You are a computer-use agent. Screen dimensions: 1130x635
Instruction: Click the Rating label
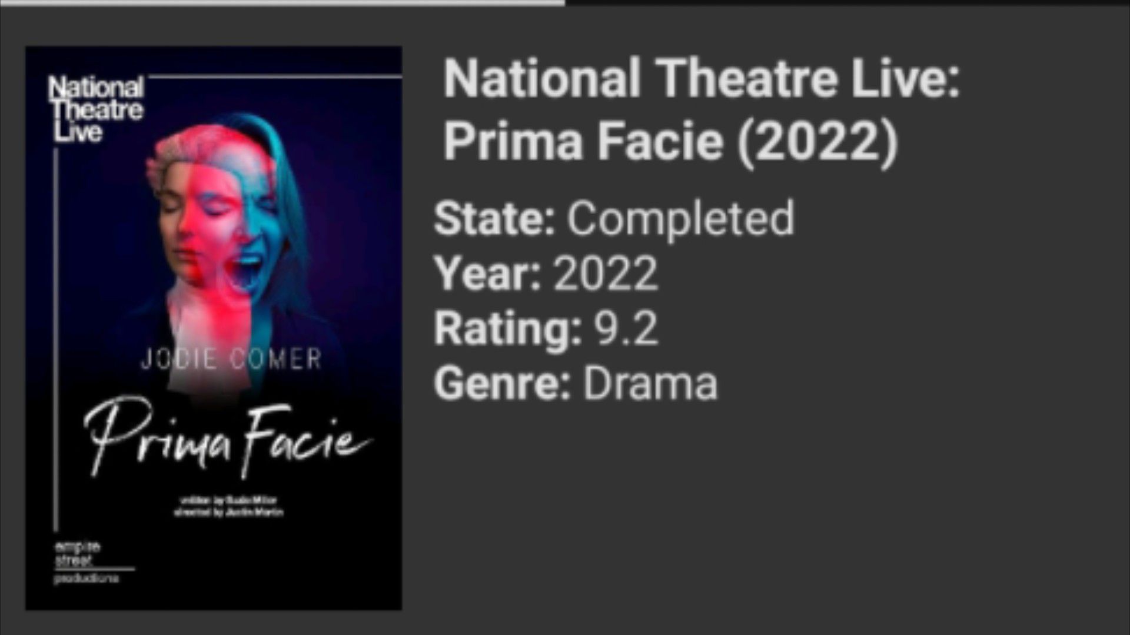pos(508,329)
